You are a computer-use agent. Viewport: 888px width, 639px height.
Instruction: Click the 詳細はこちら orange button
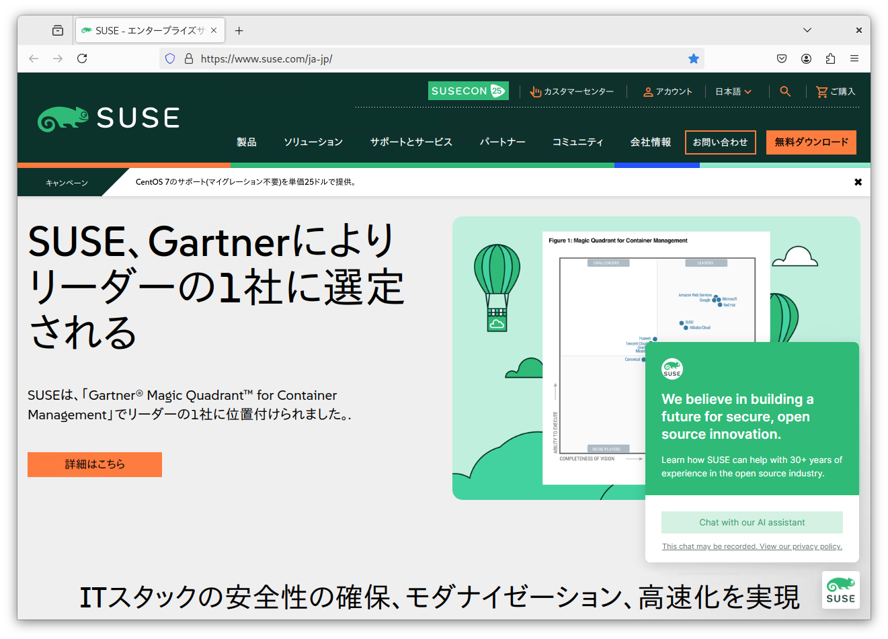pos(95,464)
